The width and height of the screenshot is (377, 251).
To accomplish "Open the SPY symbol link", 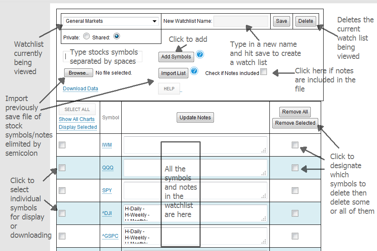I will click(107, 191).
